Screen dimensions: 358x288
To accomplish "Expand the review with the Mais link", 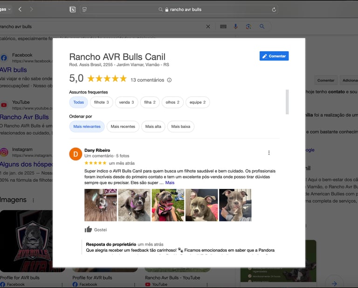I will [x=170, y=183].
